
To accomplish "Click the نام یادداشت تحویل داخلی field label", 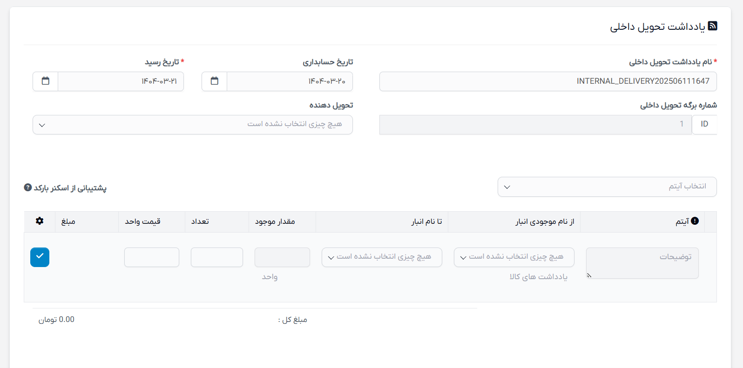I will [670, 62].
